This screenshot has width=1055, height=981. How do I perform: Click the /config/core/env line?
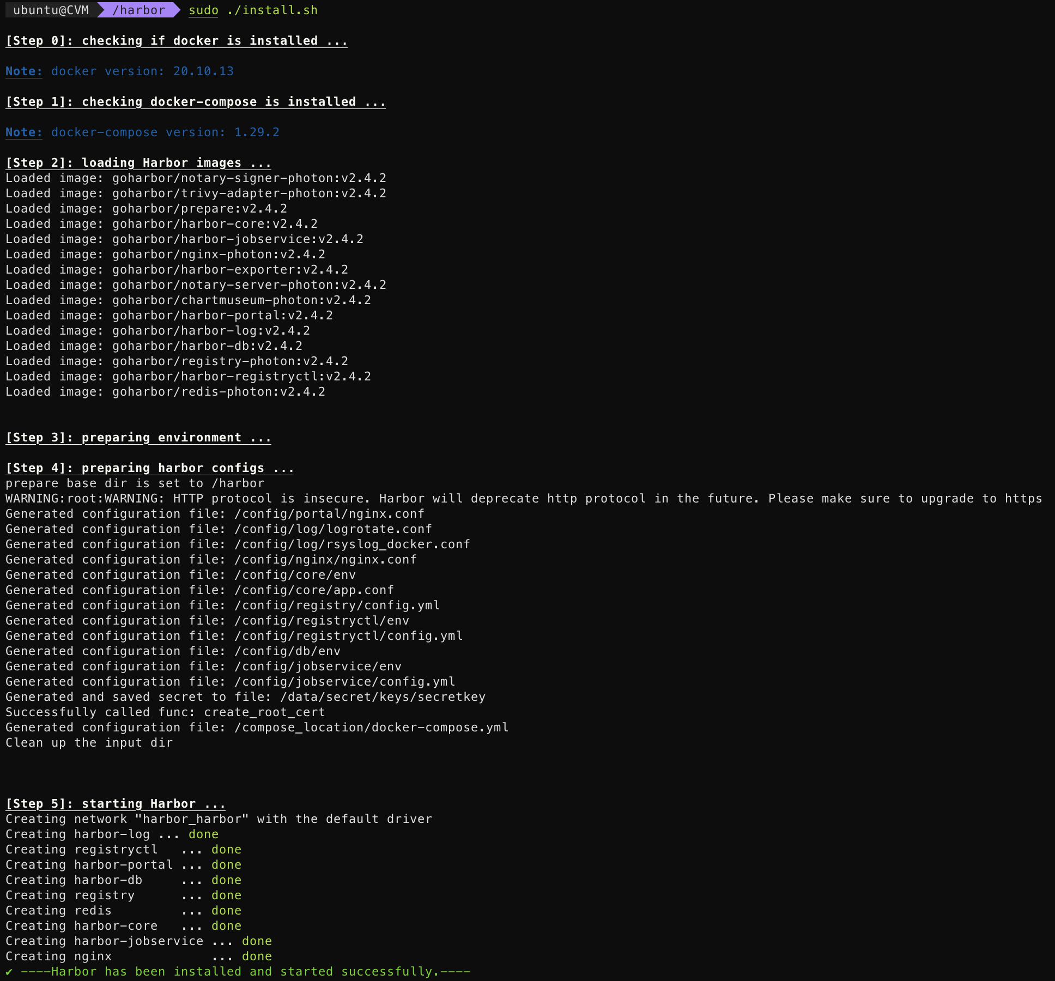[181, 575]
